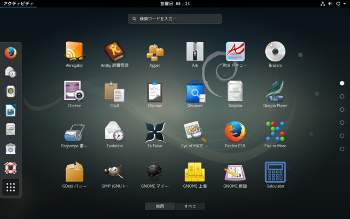The height and width of the screenshot is (219, 350).
Task: Go to sixth app page dot
Action: coord(342,149)
